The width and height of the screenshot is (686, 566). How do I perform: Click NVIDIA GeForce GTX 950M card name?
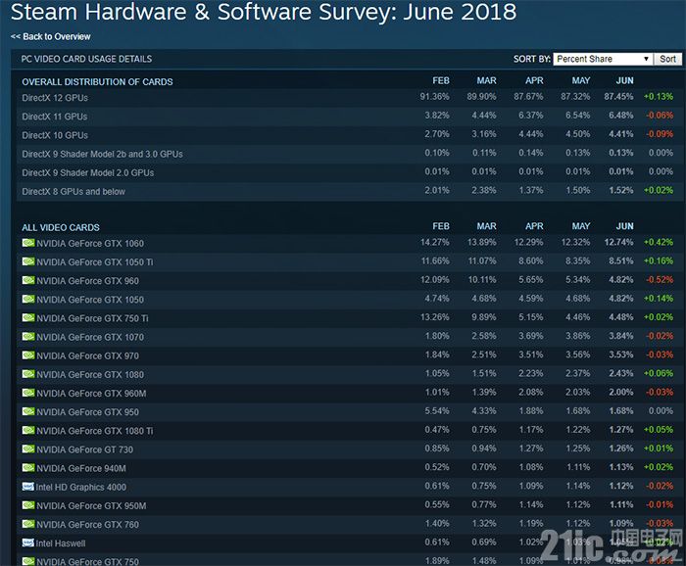pos(91,506)
